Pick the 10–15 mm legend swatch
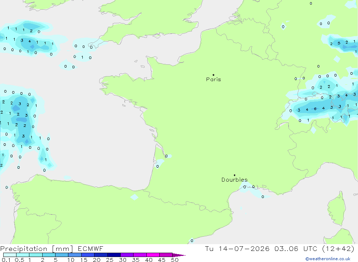This screenshot has width=358, height=262. pyautogui.click(x=75, y=255)
